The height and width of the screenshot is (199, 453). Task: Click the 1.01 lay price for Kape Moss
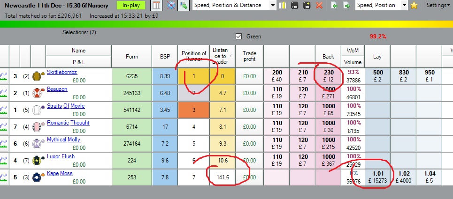coord(378,177)
